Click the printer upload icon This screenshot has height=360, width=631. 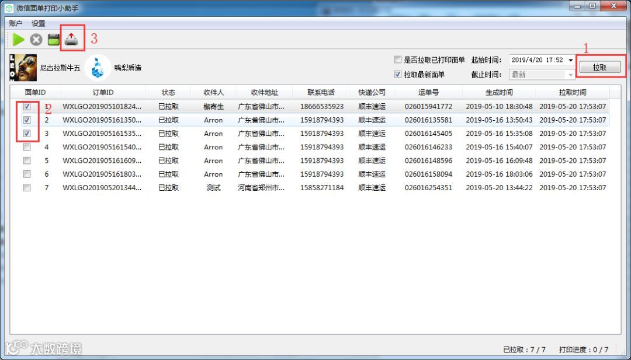[71, 39]
